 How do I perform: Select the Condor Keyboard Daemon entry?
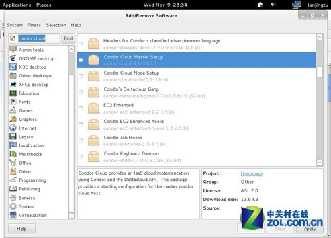pos(197,157)
